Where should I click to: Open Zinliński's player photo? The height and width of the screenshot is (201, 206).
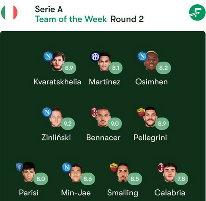pyautogui.click(x=56, y=117)
